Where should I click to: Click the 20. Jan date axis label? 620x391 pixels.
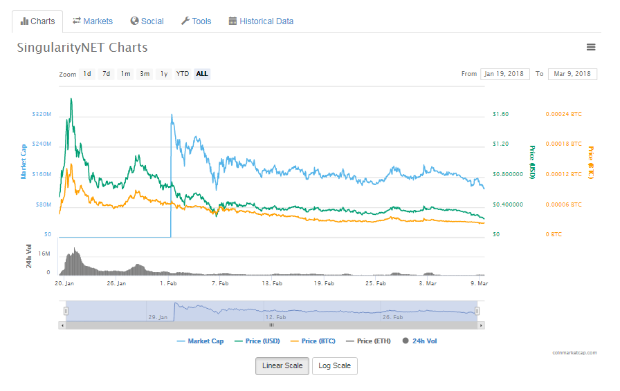coord(64,283)
